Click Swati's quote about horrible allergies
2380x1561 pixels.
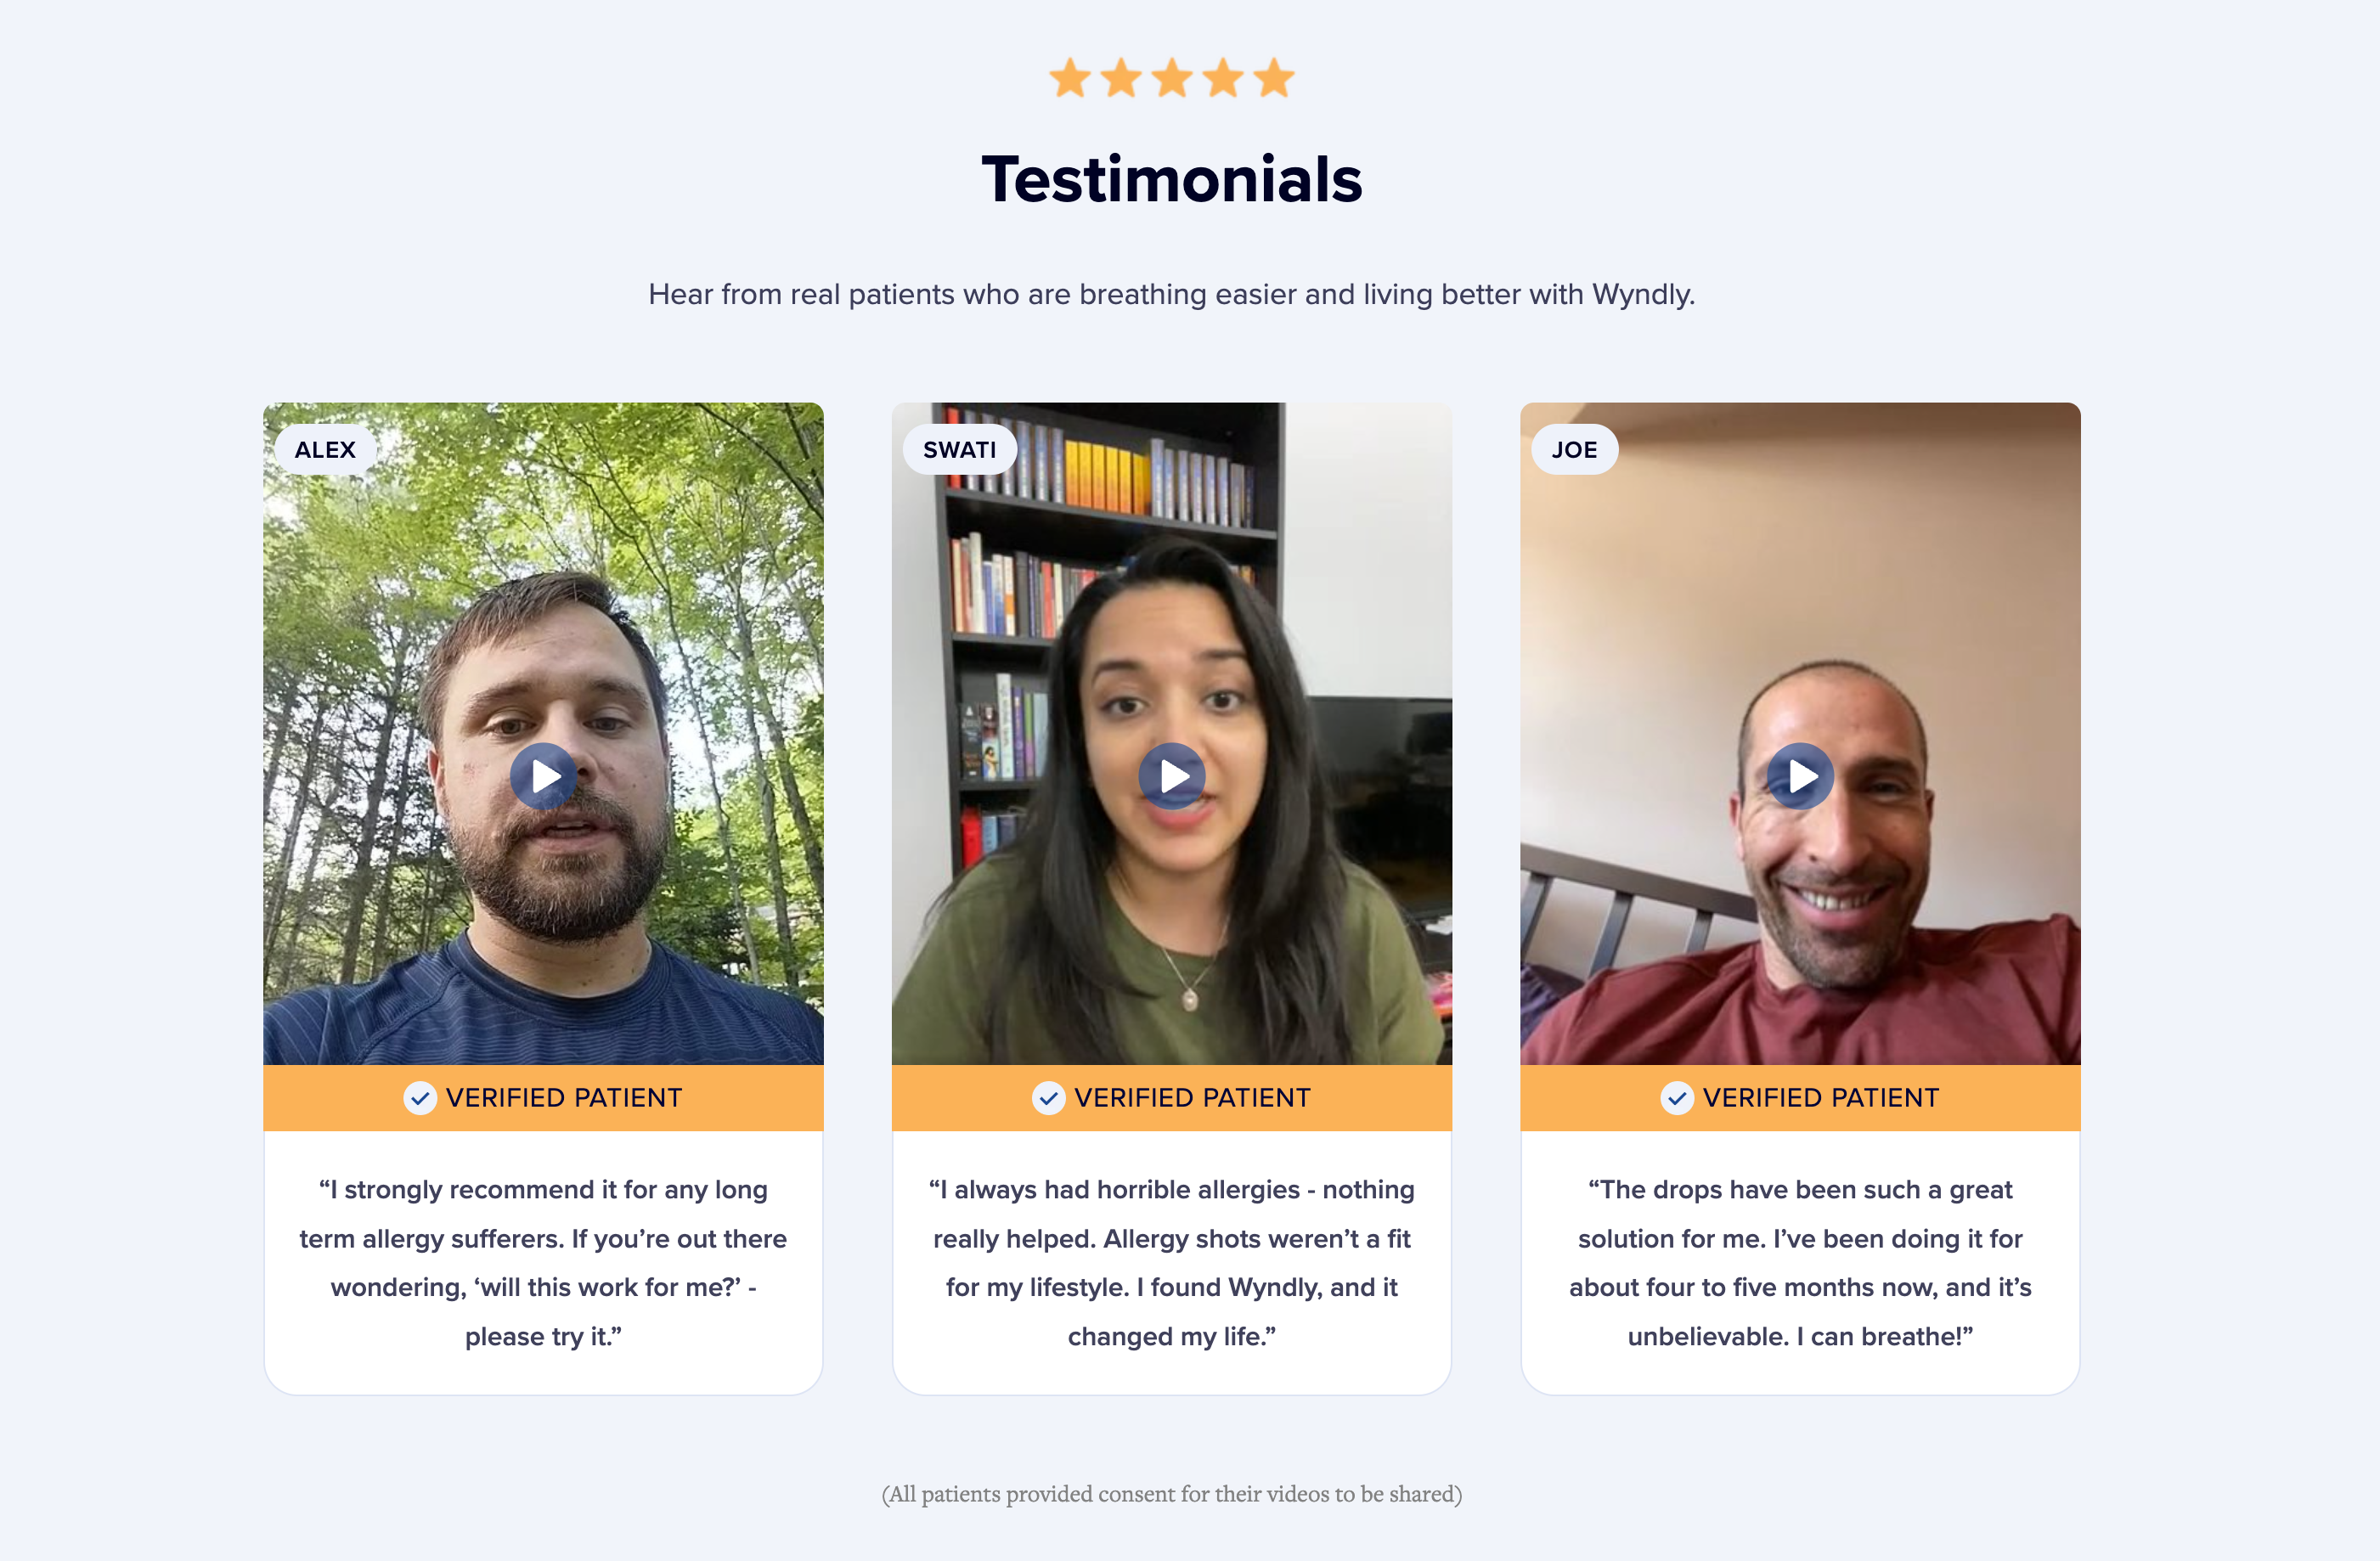pyautogui.click(x=1172, y=1263)
